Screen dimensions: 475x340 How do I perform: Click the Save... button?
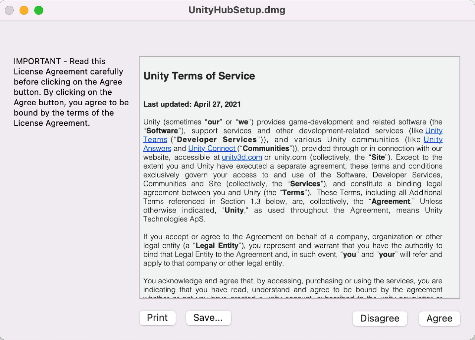pos(208,318)
